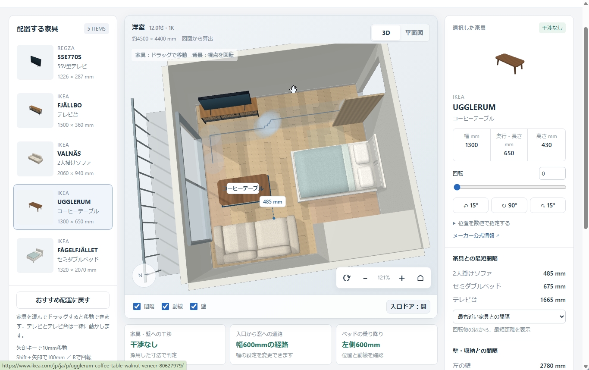Click the 干渉なし badge in details panel
589x370 pixels.
(552, 28)
